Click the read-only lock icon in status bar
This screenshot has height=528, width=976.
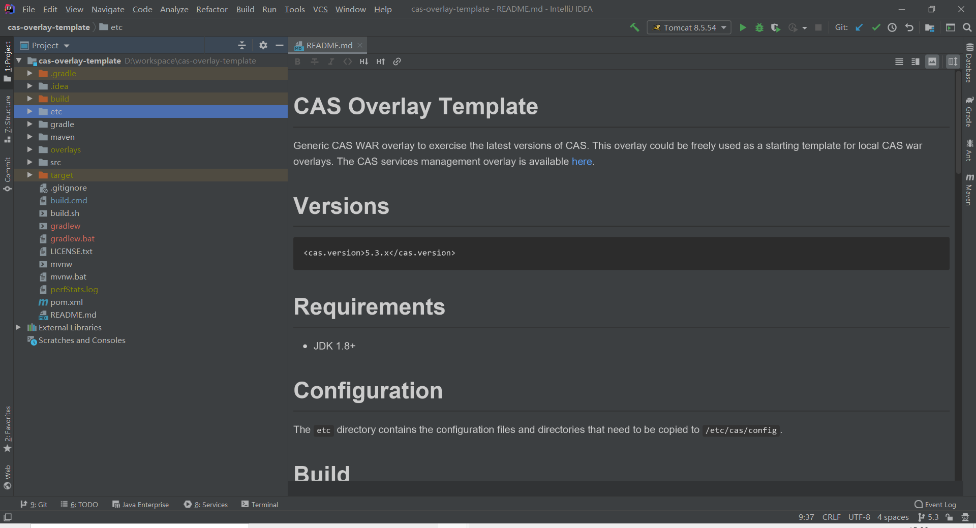pyautogui.click(x=949, y=517)
